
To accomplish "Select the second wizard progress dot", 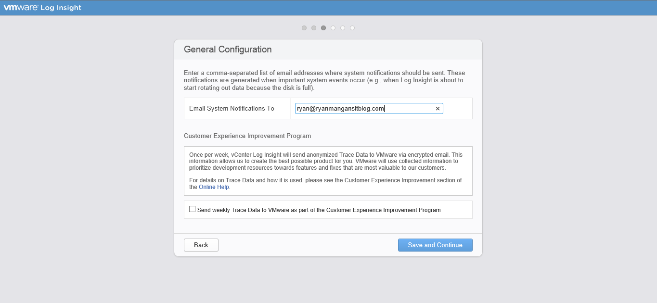I will [x=314, y=28].
